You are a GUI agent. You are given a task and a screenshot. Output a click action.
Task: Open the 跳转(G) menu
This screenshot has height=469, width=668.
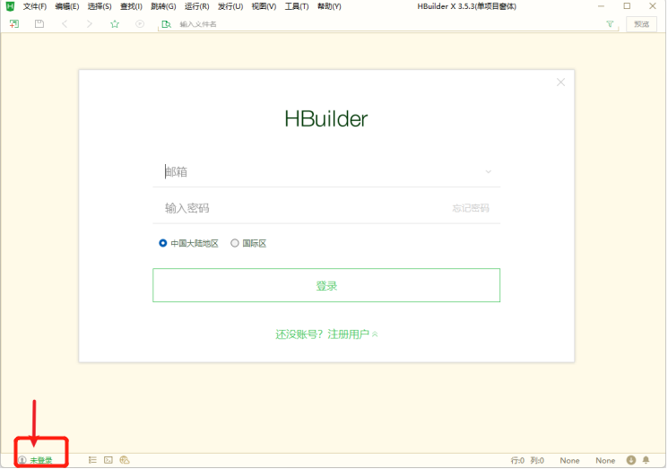pos(163,6)
